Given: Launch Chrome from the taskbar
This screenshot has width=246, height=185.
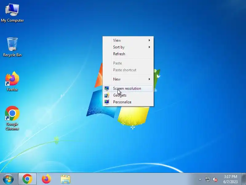Looking at the screenshot, I should click(27, 179).
